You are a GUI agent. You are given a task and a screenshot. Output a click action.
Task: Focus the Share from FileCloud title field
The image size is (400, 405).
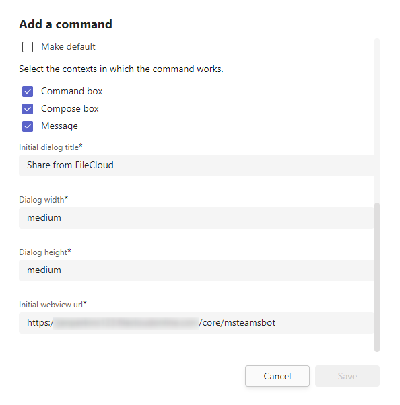click(x=197, y=165)
